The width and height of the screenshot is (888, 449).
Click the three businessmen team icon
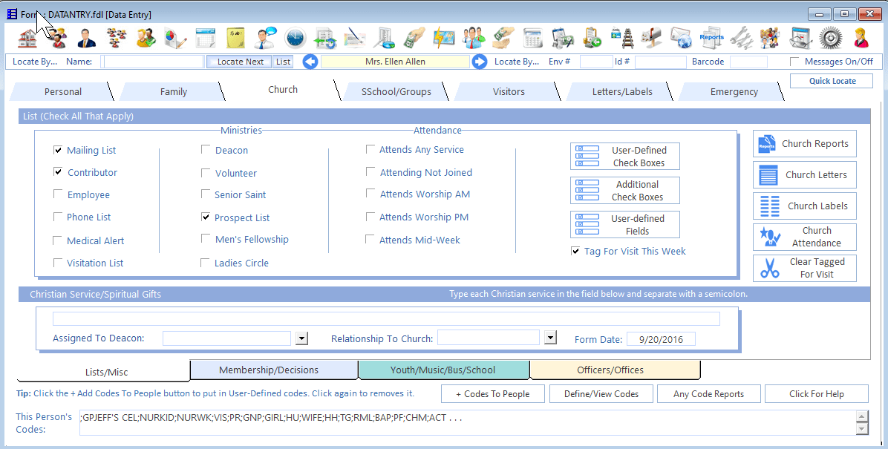click(x=474, y=39)
